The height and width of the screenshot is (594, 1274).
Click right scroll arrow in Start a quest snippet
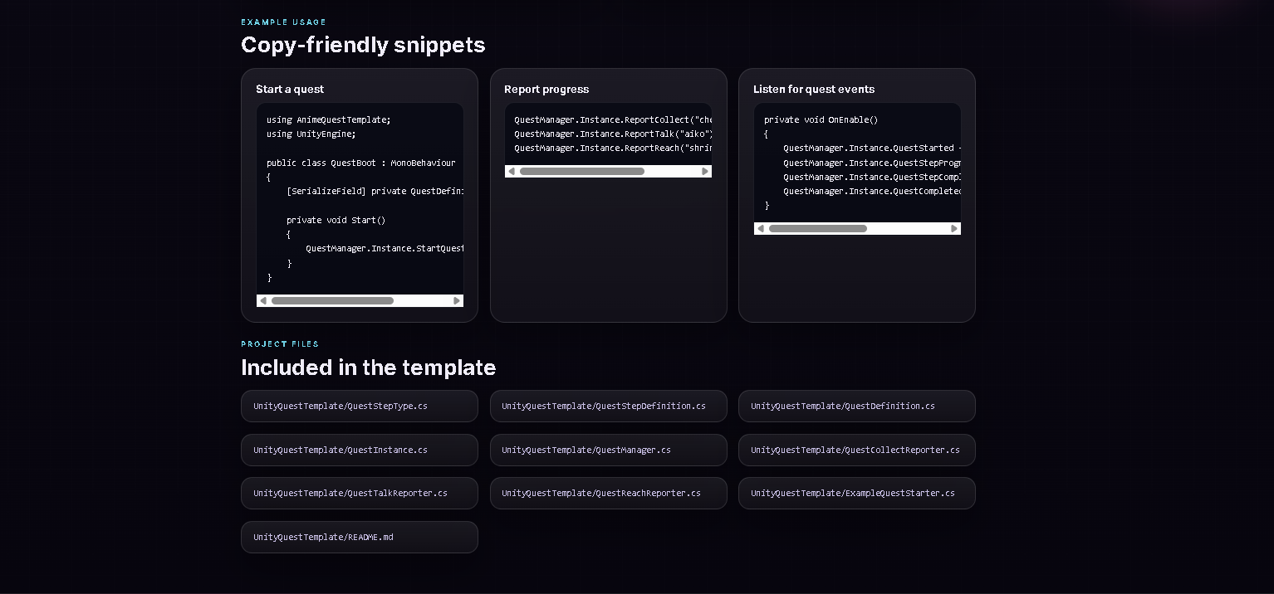[456, 301]
